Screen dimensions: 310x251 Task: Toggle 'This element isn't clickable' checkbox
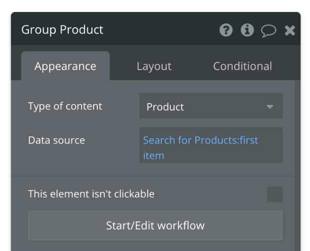[x=275, y=194]
